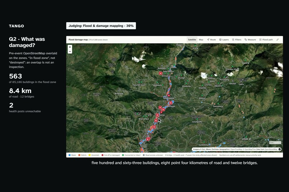Select the bridge marker above Betrawati
Screen dimensions: 289x192
[171, 103]
